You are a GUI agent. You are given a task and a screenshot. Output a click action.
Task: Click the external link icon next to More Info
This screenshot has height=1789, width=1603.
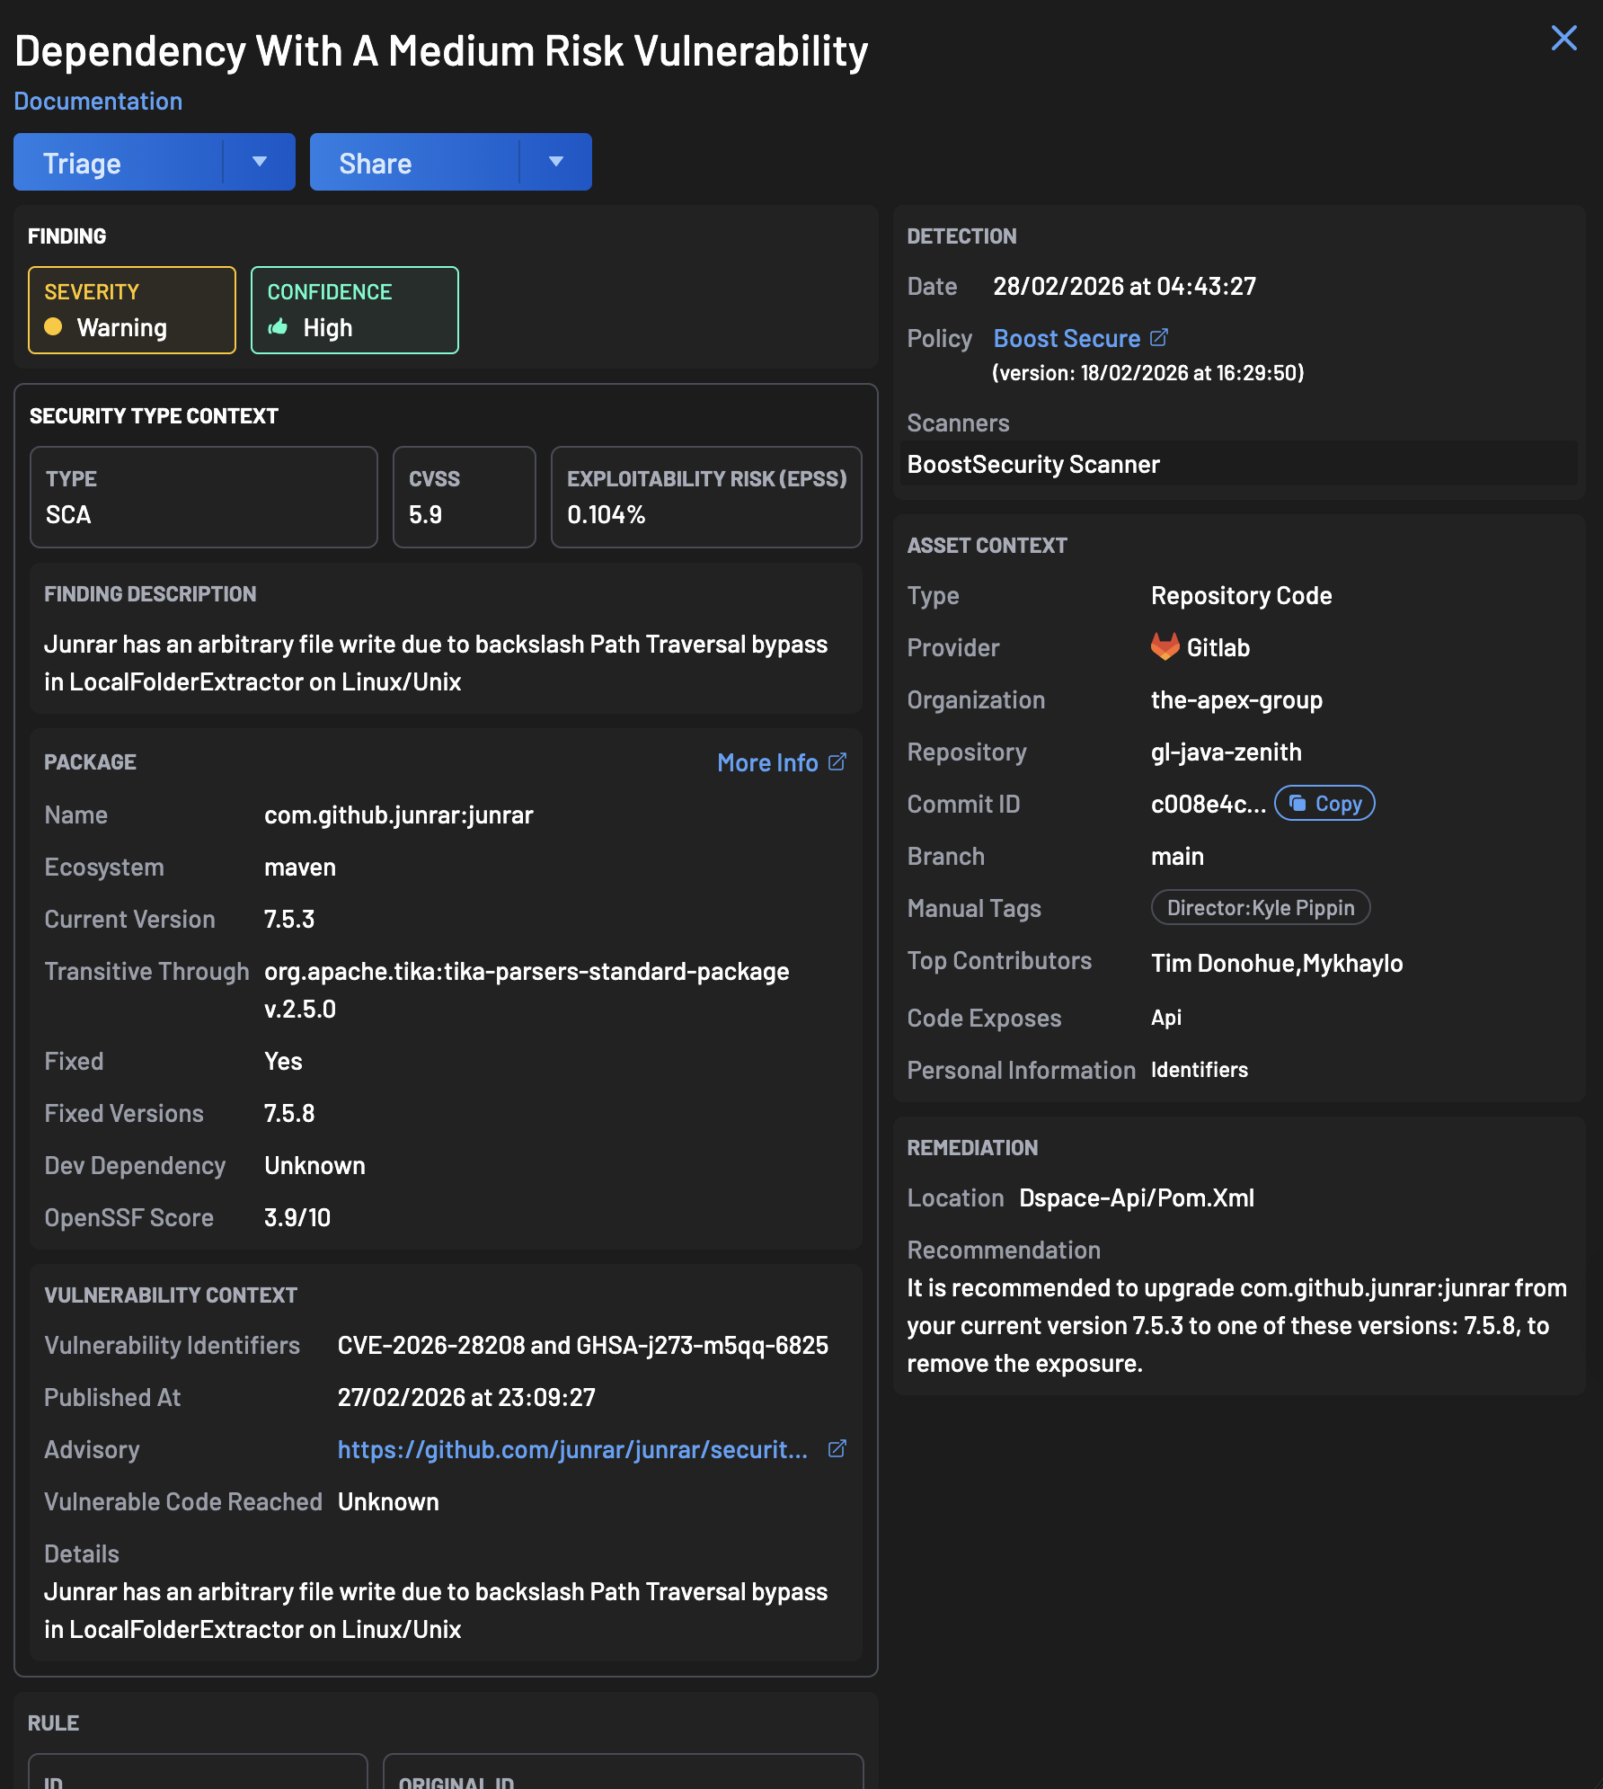coord(837,761)
